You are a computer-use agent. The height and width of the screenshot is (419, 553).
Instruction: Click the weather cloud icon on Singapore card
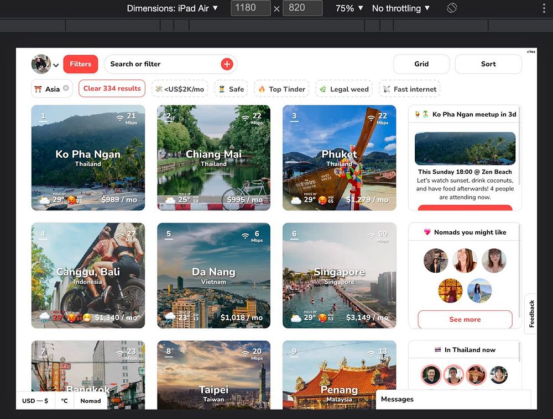(x=296, y=319)
